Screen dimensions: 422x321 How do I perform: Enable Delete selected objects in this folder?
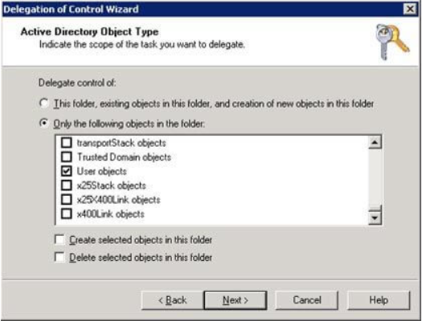[x=59, y=257]
